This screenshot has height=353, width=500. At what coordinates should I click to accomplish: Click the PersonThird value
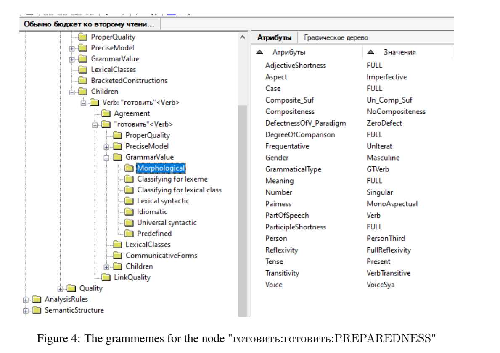tap(386, 238)
